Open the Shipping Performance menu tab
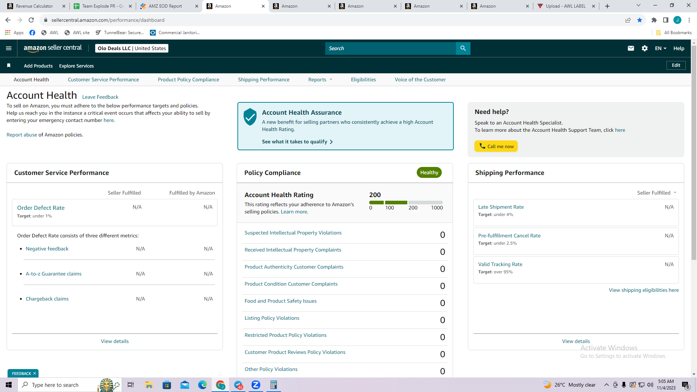This screenshot has height=392, width=697. pos(264,79)
